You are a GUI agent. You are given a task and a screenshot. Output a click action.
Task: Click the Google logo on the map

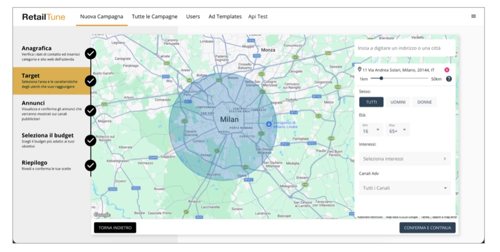tap(102, 215)
